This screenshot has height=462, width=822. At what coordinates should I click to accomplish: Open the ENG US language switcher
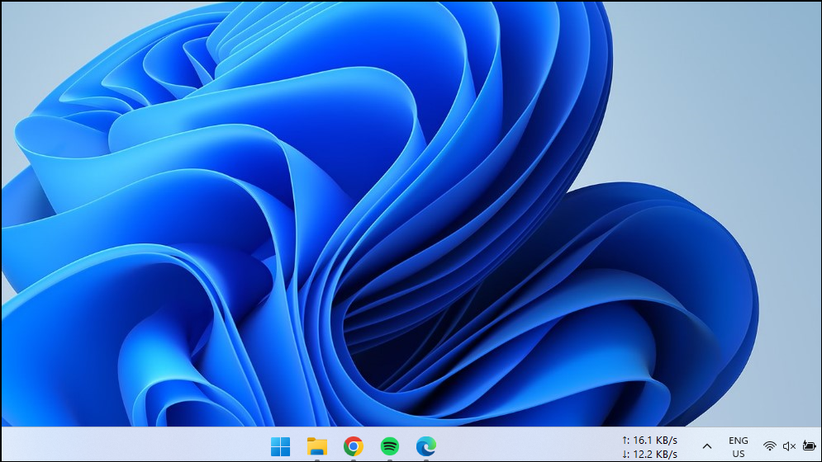click(x=739, y=447)
